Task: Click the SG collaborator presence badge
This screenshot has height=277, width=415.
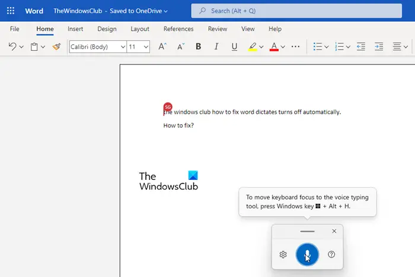Action: 168,107
